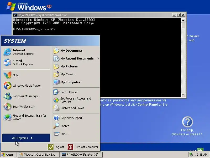The image size is (210, 158).
Task: Click the cmd.exe title bar icon
Action: 15,15
